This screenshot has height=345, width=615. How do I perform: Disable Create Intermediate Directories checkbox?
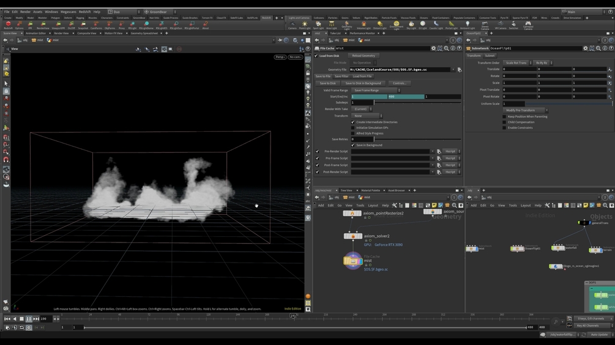[x=353, y=122]
